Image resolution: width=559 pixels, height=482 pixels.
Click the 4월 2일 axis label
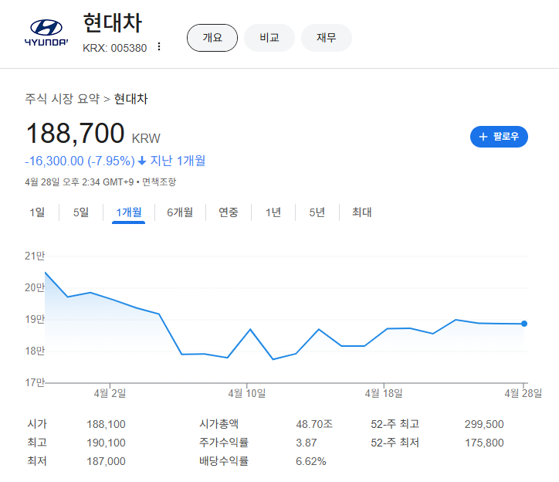click(x=110, y=393)
